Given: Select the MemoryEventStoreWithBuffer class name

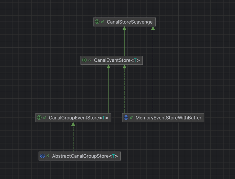Looking at the screenshot, I should coord(168,118).
